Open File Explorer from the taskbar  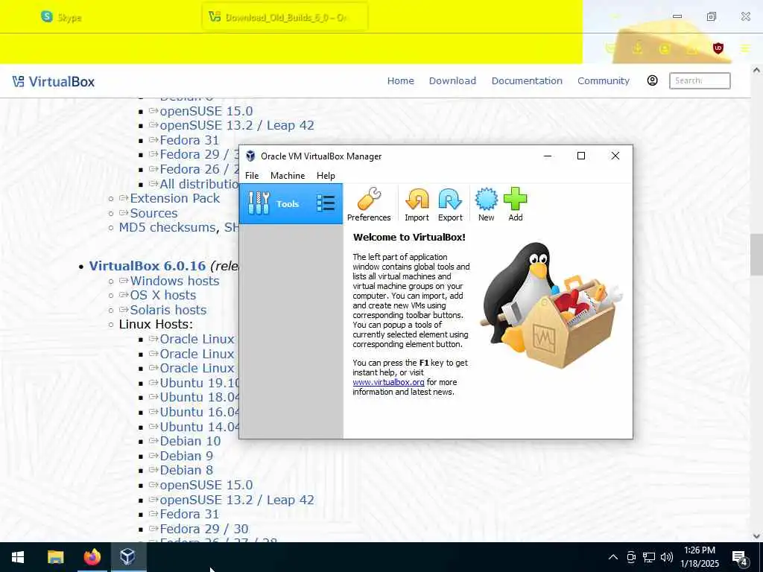55,557
